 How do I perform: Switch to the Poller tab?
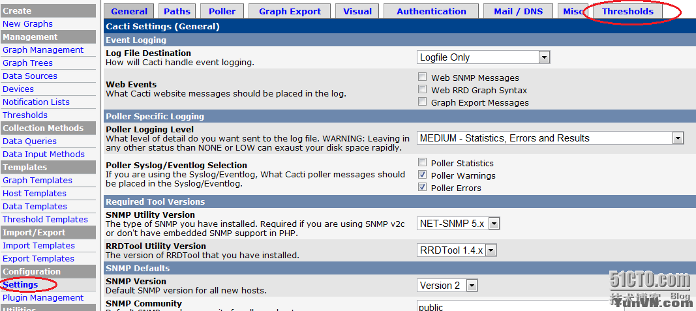pyautogui.click(x=222, y=12)
